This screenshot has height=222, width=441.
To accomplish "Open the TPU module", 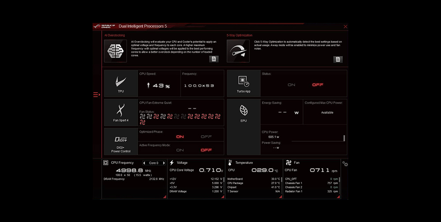I will coord(121,84).
